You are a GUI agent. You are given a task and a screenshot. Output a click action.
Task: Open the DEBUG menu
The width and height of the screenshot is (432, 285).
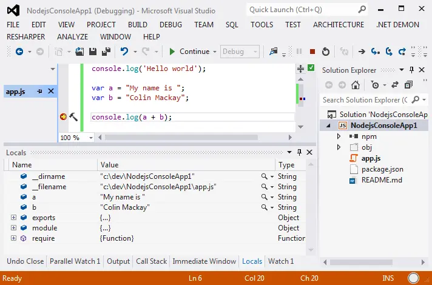[x=170, y=25]
